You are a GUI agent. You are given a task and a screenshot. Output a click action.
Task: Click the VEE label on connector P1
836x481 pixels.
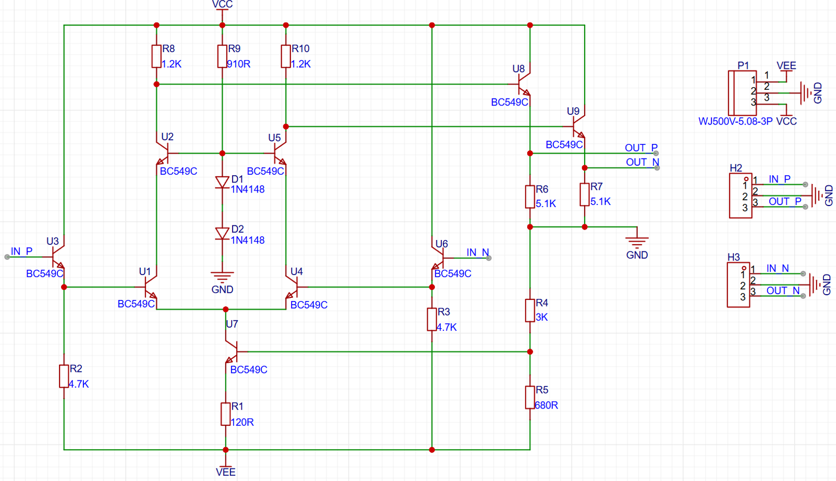(786, 66)
